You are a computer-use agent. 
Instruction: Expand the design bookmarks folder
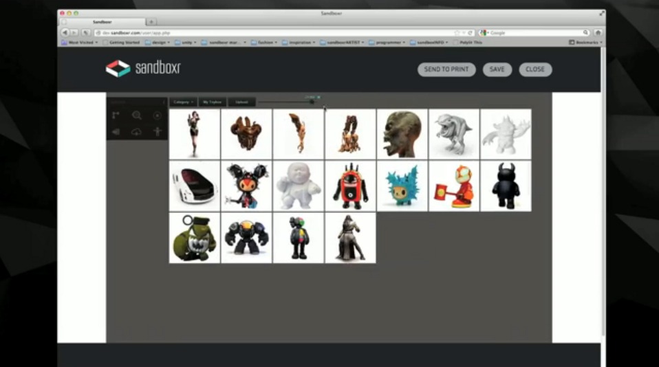158,43
